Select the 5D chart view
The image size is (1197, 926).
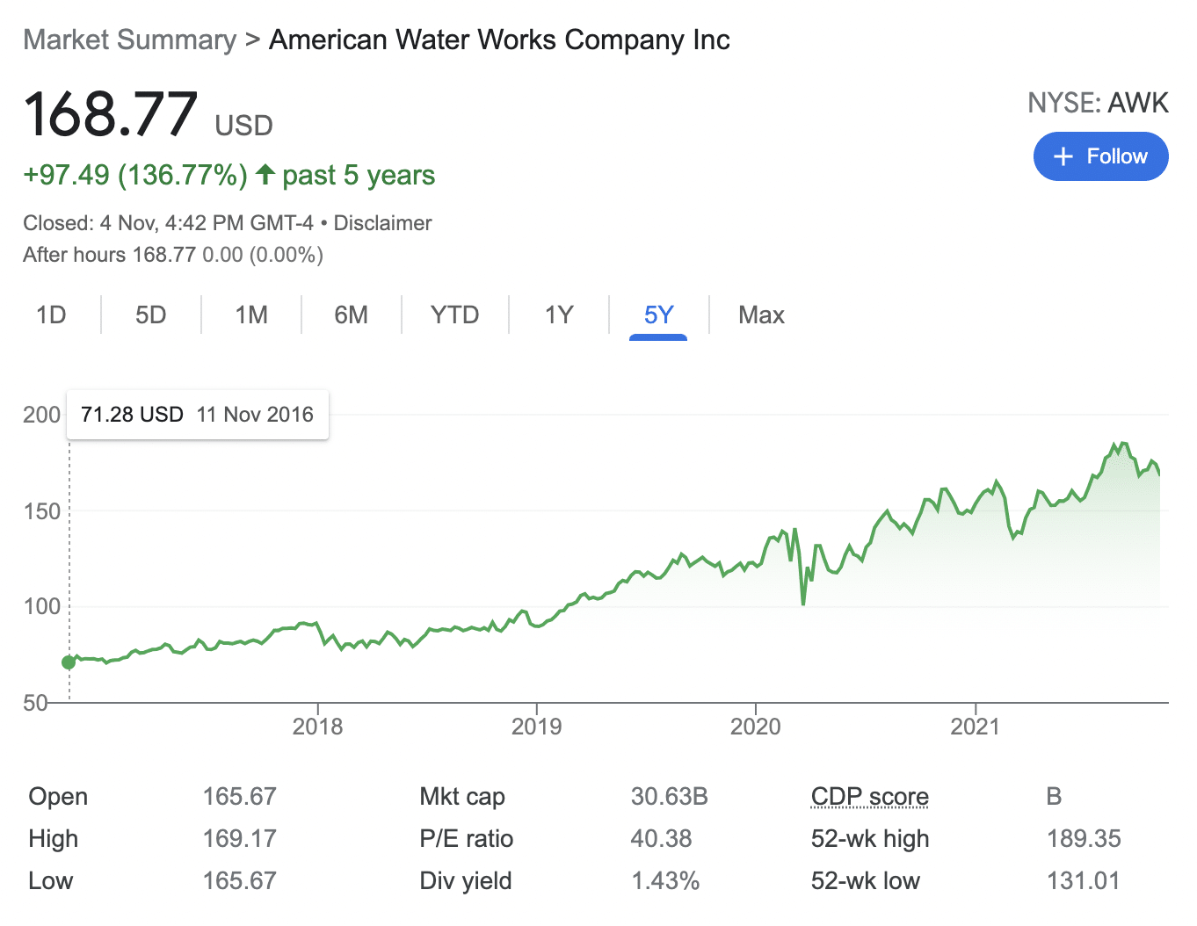(150, 315)
